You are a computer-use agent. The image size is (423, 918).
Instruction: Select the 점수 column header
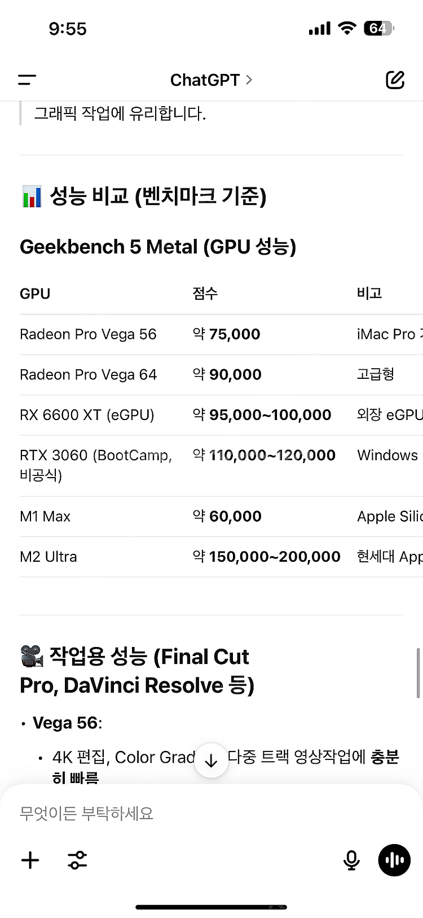point(205,294)
